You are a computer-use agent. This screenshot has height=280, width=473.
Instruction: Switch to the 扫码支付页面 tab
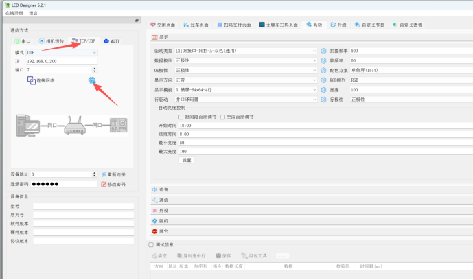(234, 25)
